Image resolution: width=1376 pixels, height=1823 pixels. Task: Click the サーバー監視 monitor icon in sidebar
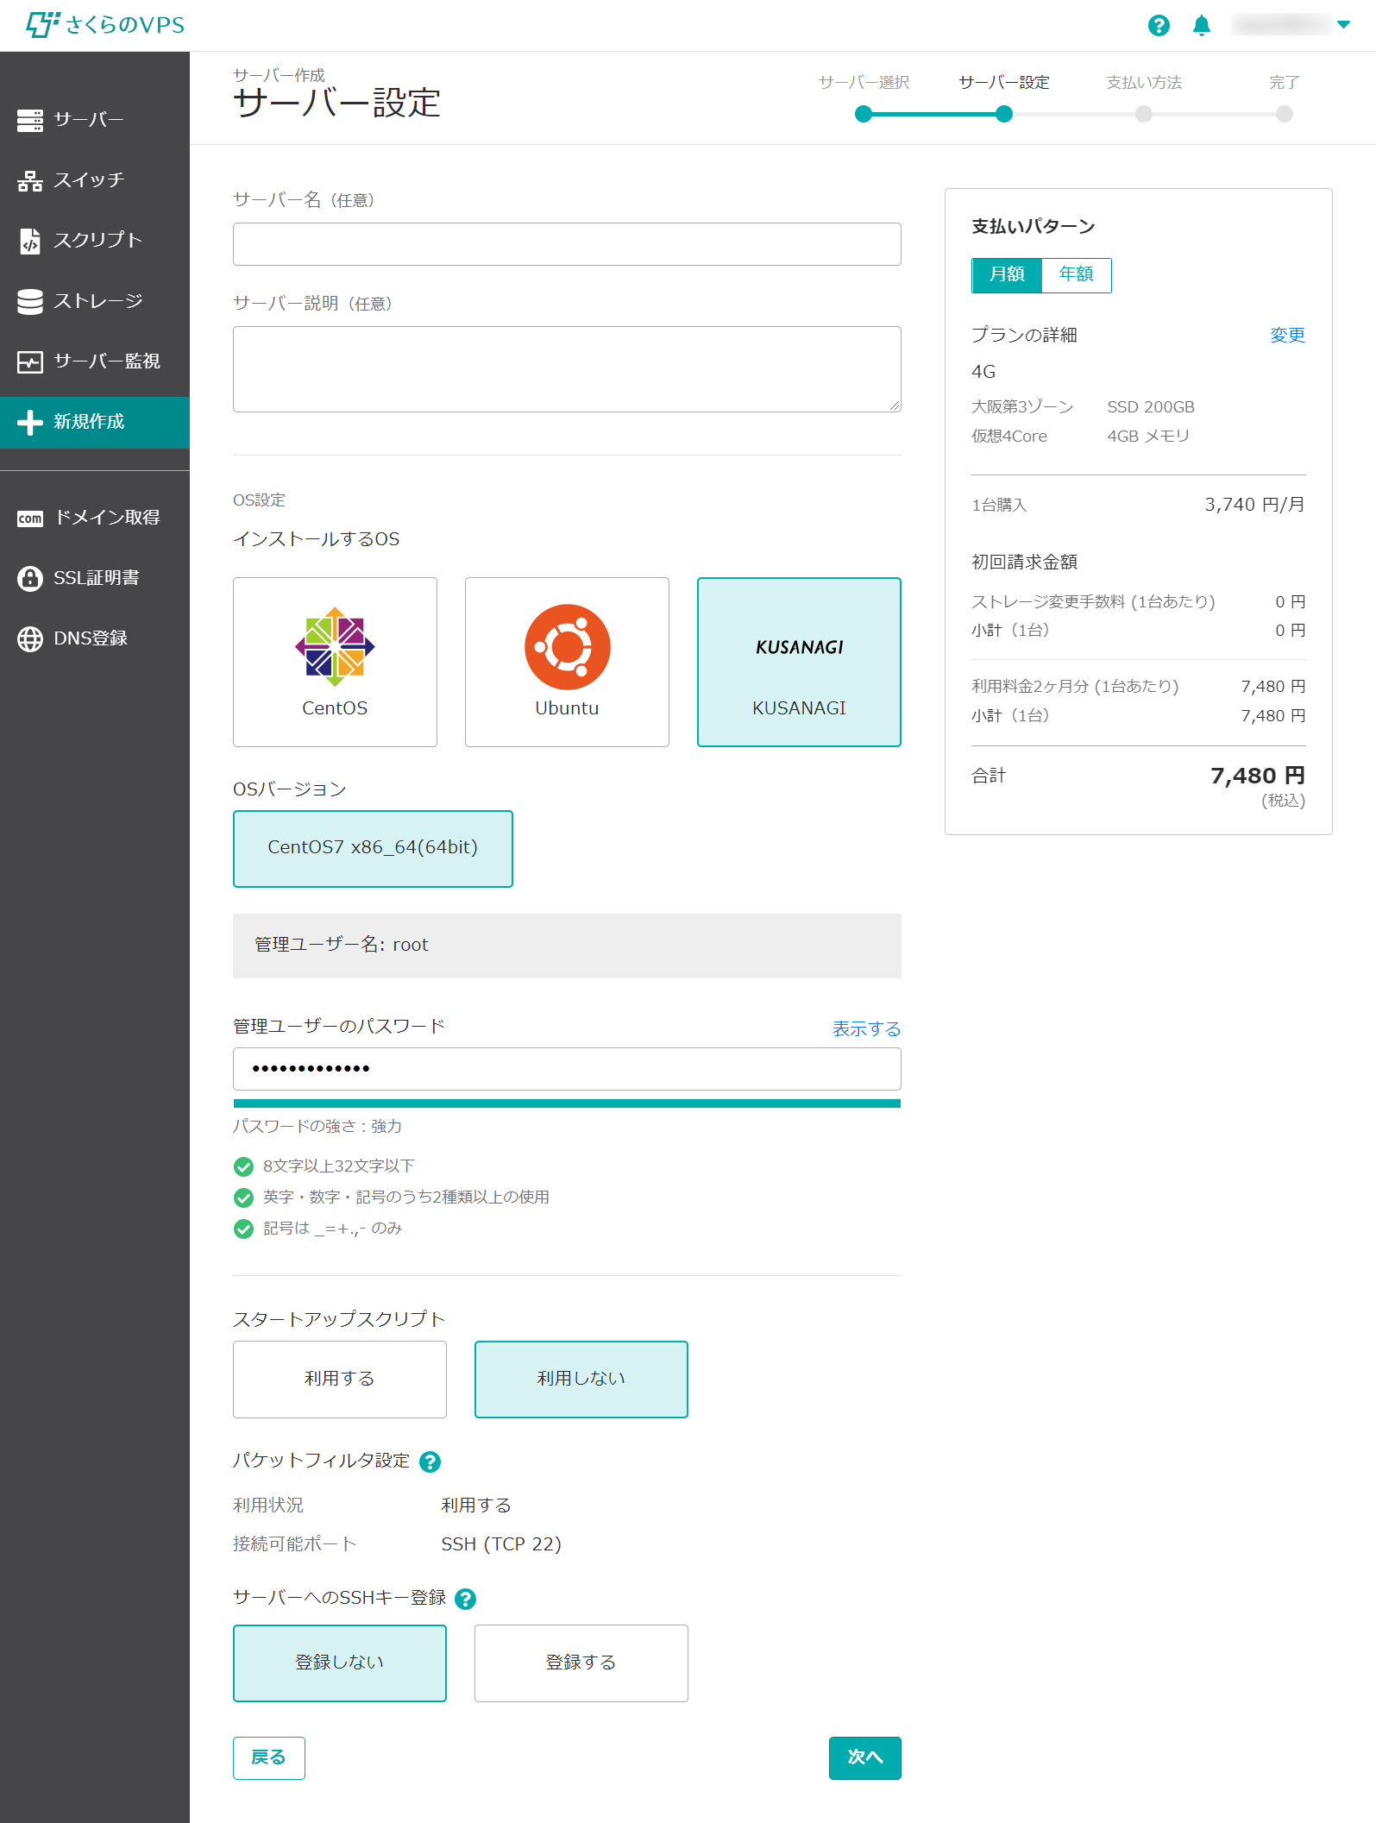pos(30,361)
